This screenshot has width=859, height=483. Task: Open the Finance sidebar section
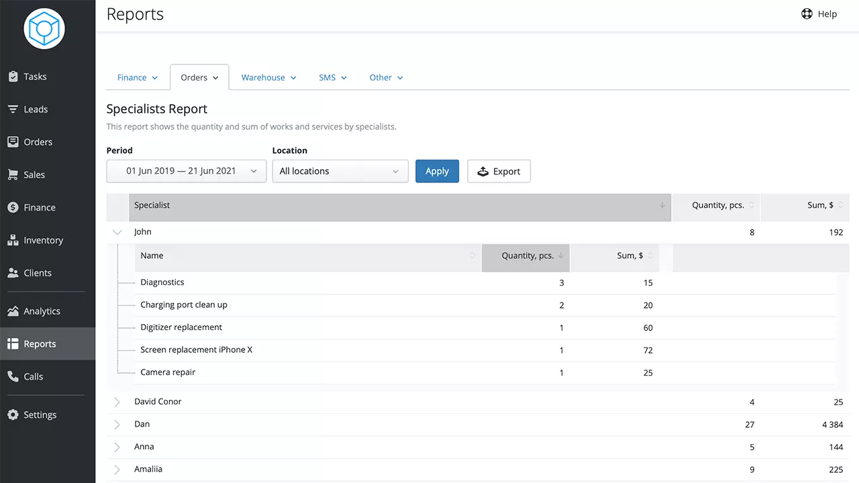pyautogui.click(x=48, y=207)
